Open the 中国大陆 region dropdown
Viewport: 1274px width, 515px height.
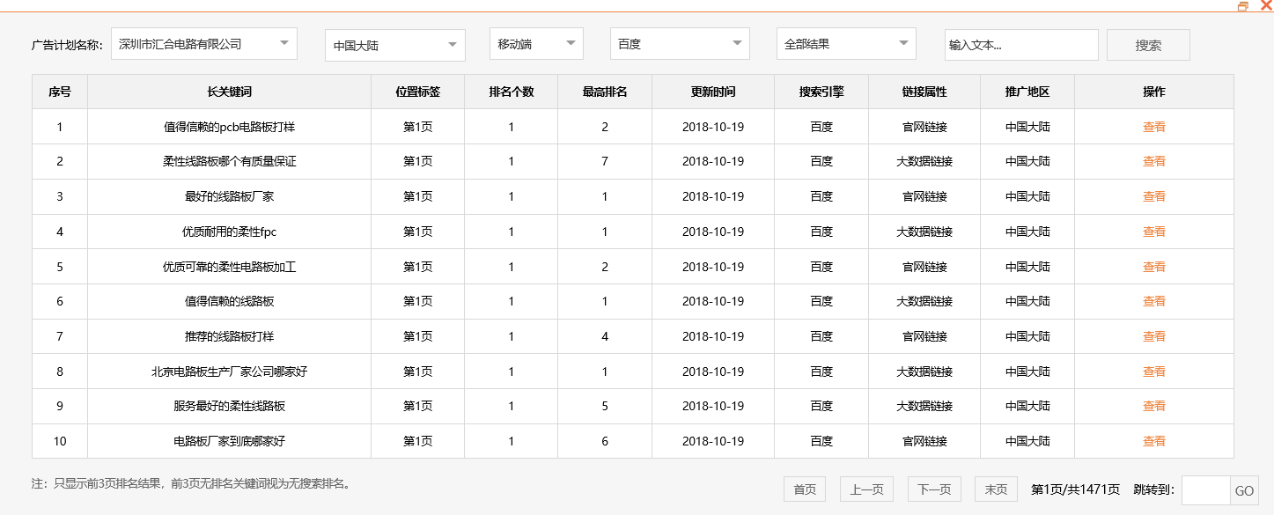(394, 43)
